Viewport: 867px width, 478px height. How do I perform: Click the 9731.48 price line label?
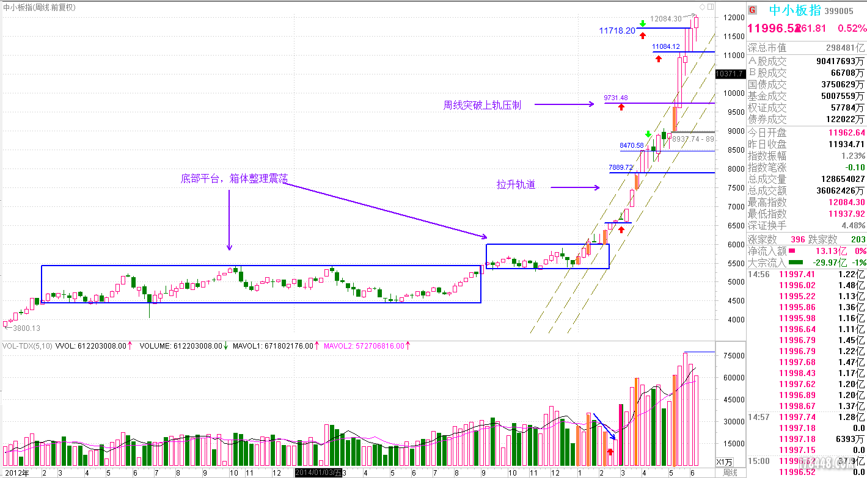(616, 98)
